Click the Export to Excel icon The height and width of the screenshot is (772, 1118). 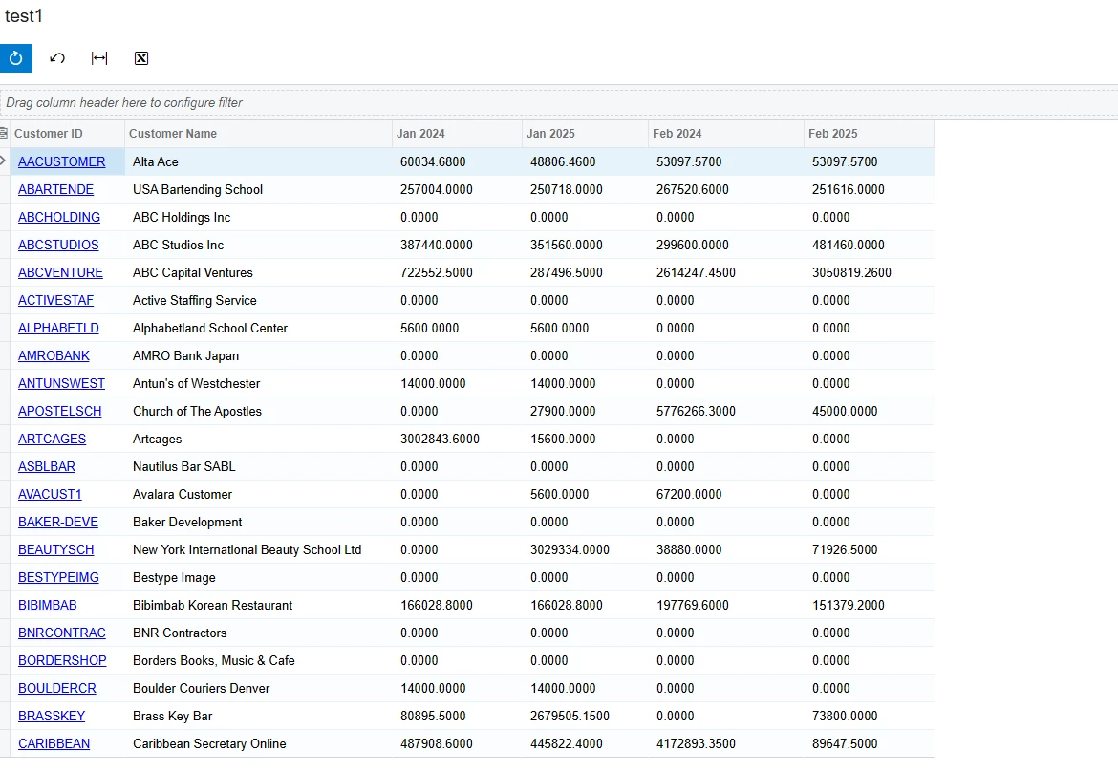click(x=141, y=58)
